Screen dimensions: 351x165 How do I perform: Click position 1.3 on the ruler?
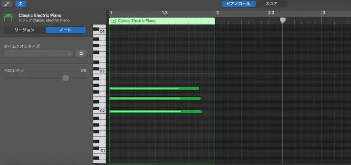[165, 13]
